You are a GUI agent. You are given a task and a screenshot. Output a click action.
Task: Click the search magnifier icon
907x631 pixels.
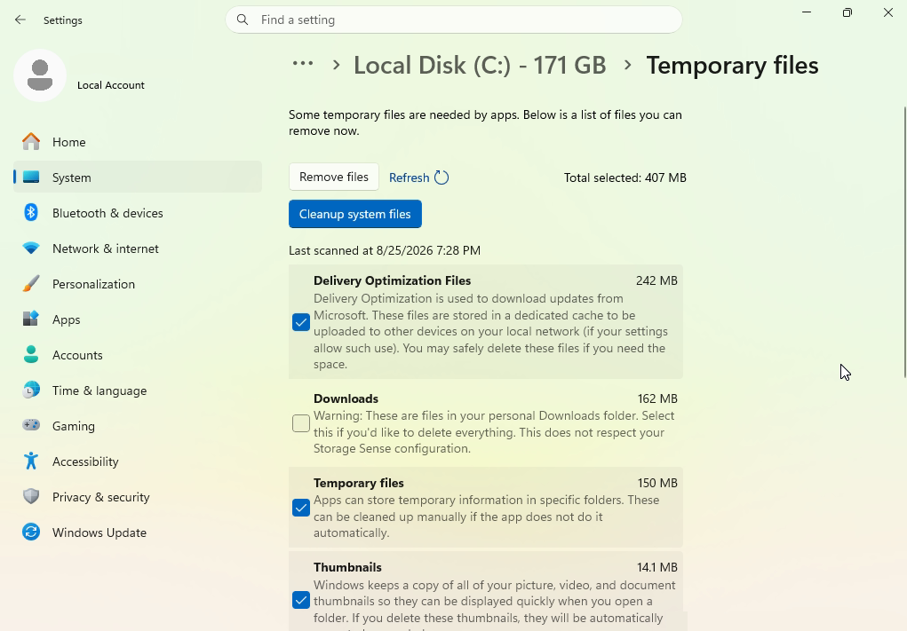coord(243,20)
